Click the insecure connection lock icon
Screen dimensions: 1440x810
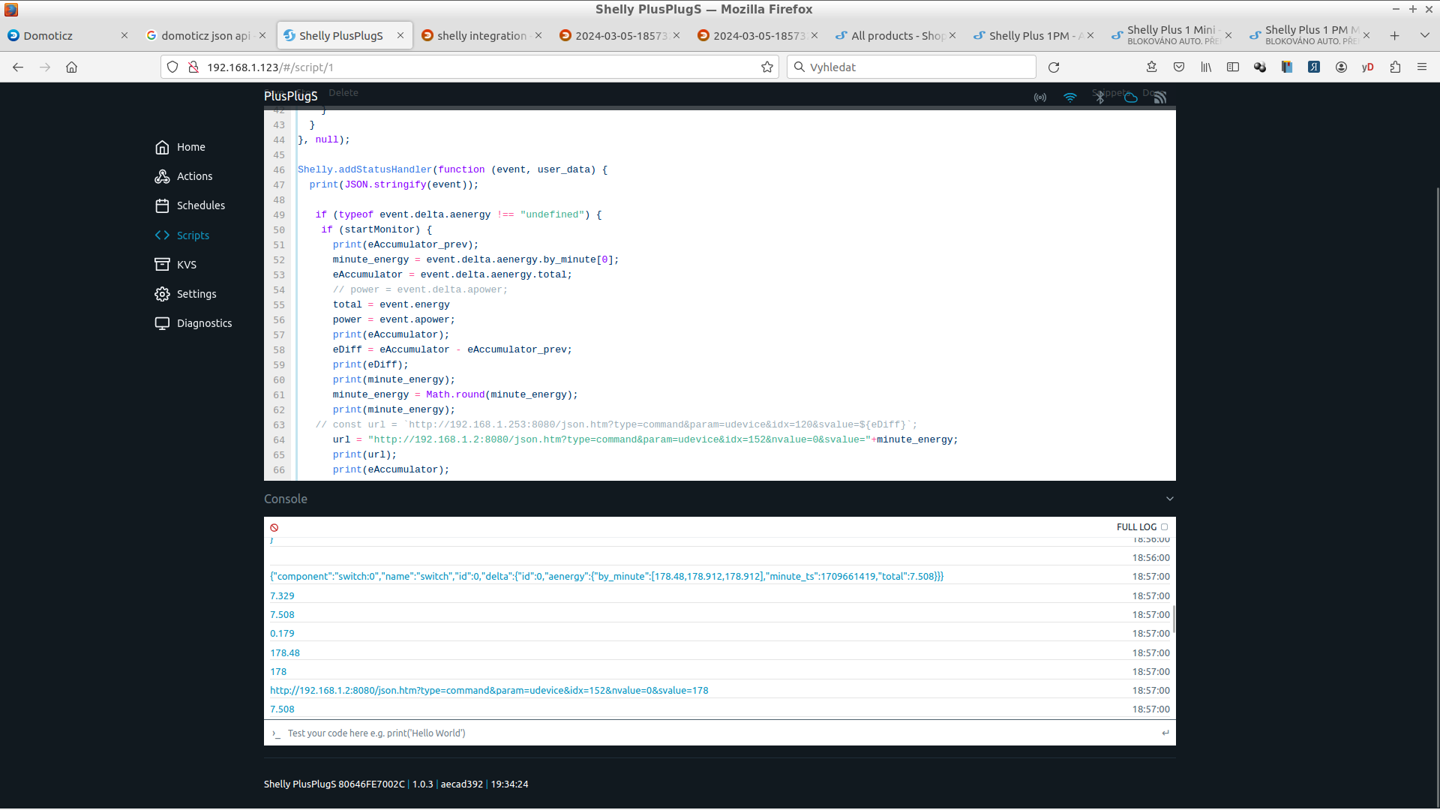tap(193, 67)
